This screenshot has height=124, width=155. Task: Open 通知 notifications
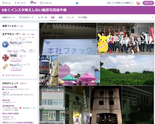pos(33,3)
